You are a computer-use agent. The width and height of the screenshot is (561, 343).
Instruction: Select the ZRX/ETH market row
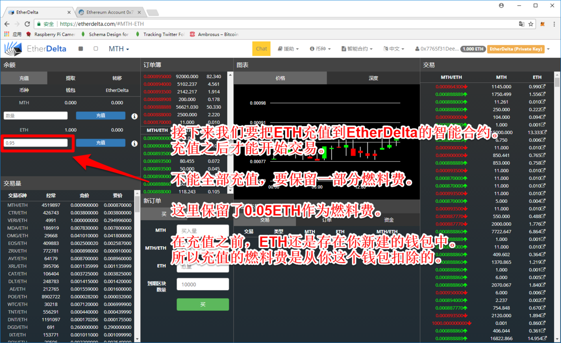pos(68,251)
